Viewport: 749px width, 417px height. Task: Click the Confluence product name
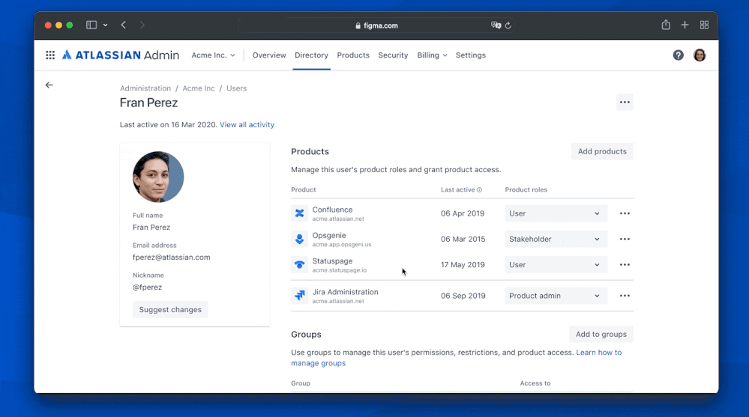[332, 210]
